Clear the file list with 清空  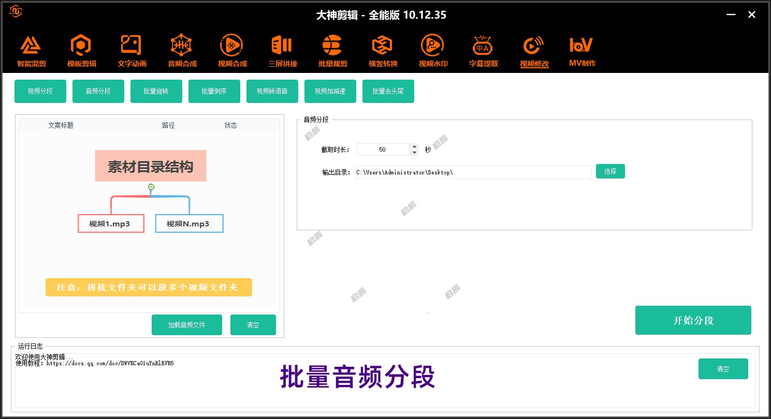pos(253,325)
